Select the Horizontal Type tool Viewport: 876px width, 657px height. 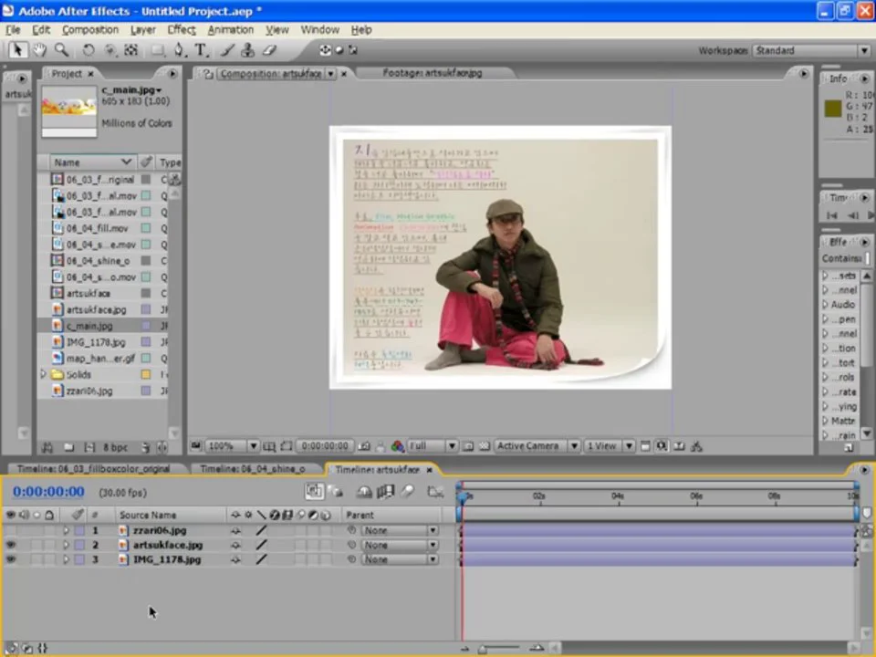point(201,50)
